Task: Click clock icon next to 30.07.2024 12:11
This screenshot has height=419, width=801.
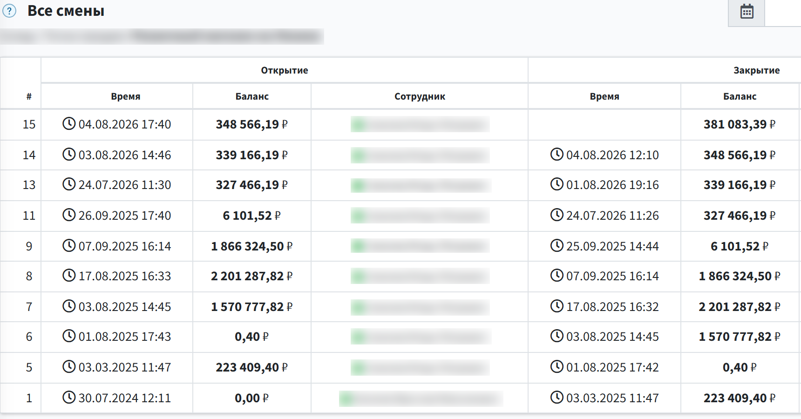Action: click(x=69, y=397)
